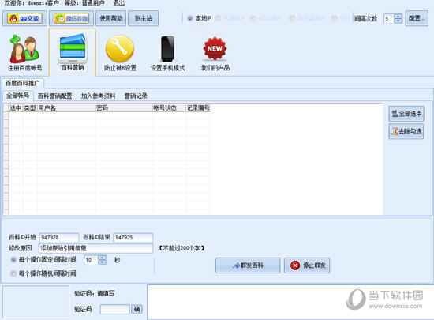Click the 退出 logout link

tap(118, 3)
